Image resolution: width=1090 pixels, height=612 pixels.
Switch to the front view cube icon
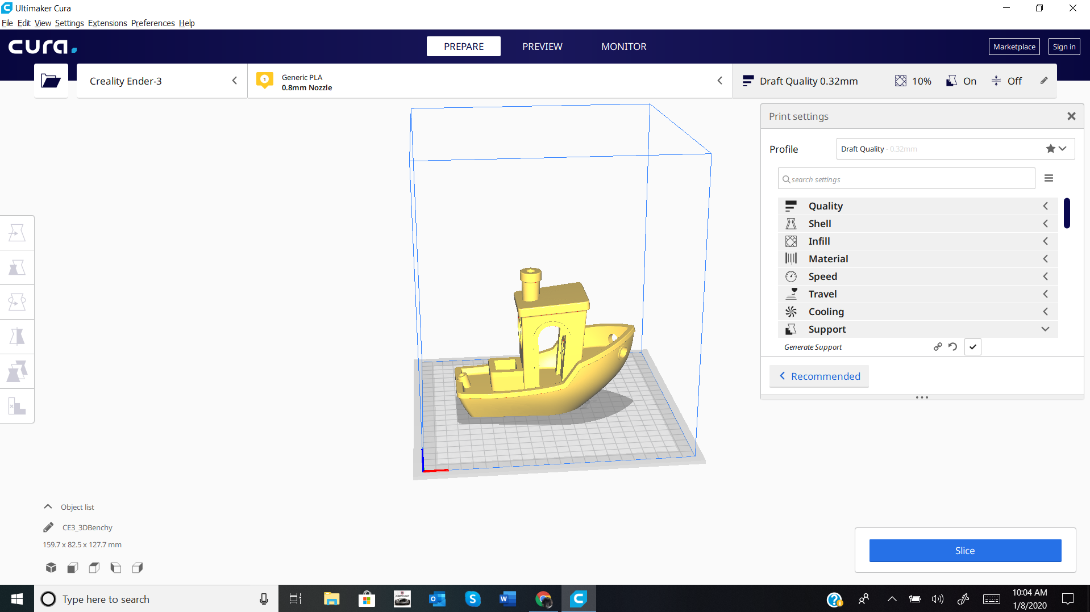point(73,567)
